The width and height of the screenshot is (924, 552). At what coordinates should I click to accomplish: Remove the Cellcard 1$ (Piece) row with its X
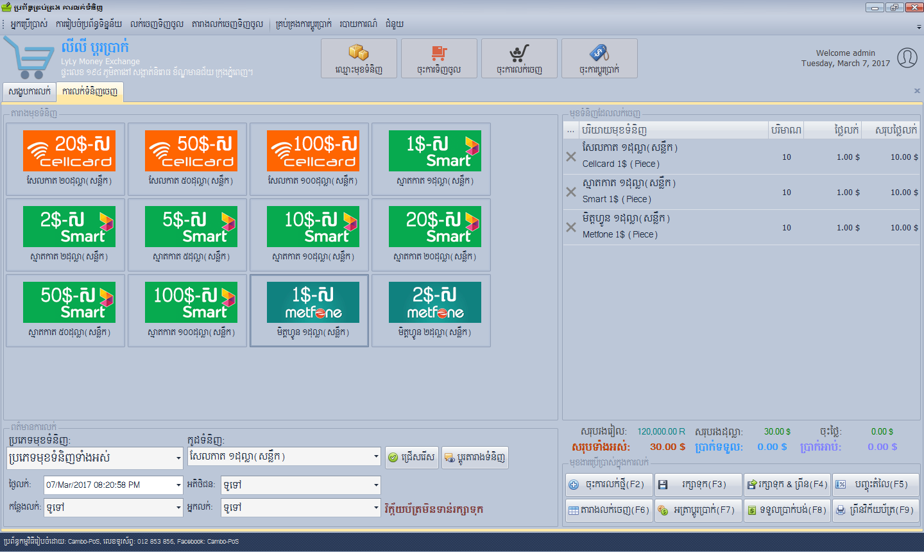click(571, 157)
